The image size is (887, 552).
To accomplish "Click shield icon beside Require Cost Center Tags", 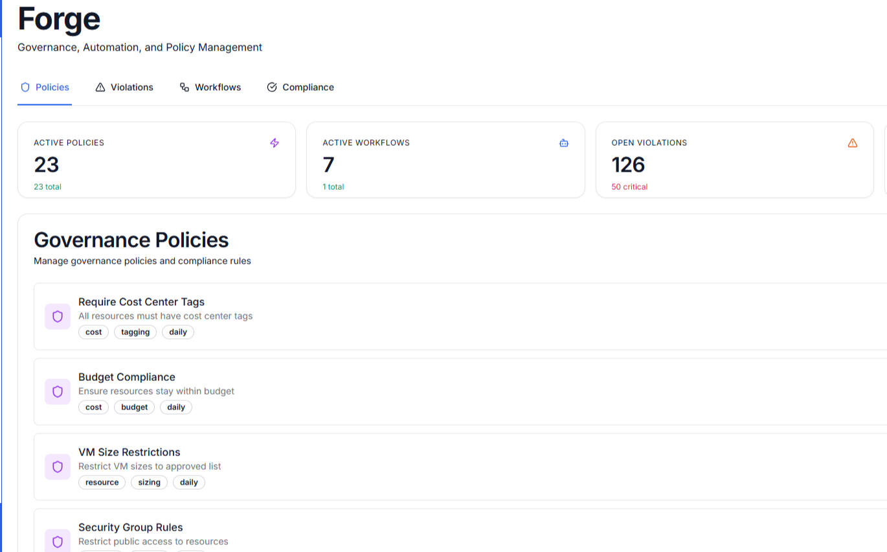I will point(58,316).
